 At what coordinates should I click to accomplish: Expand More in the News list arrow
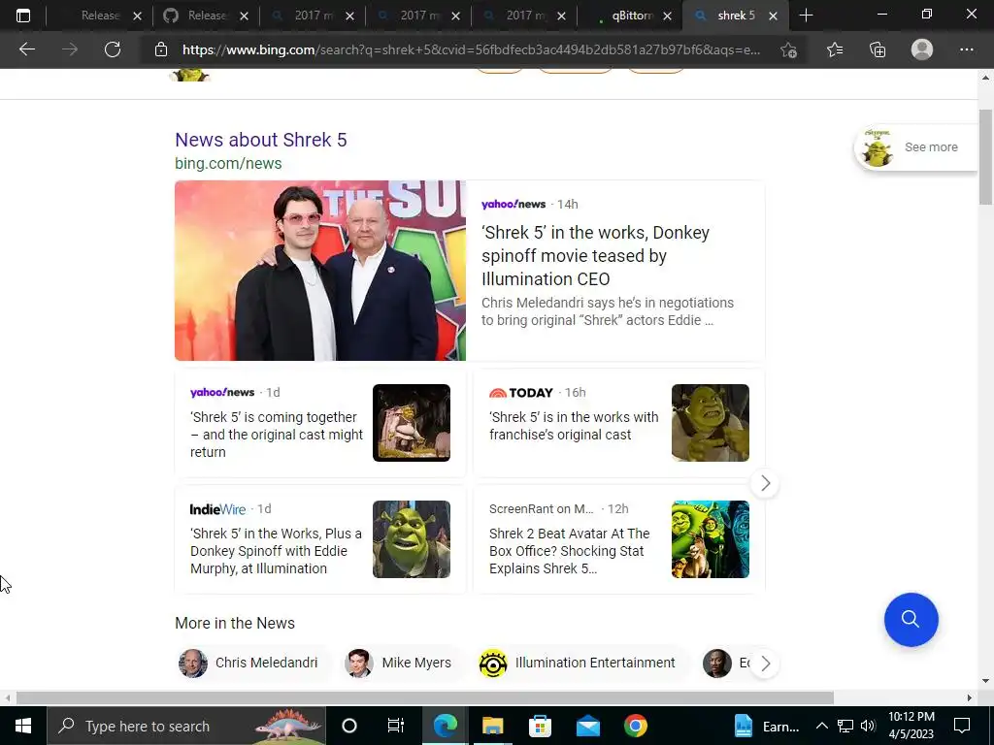coord(765,664)
